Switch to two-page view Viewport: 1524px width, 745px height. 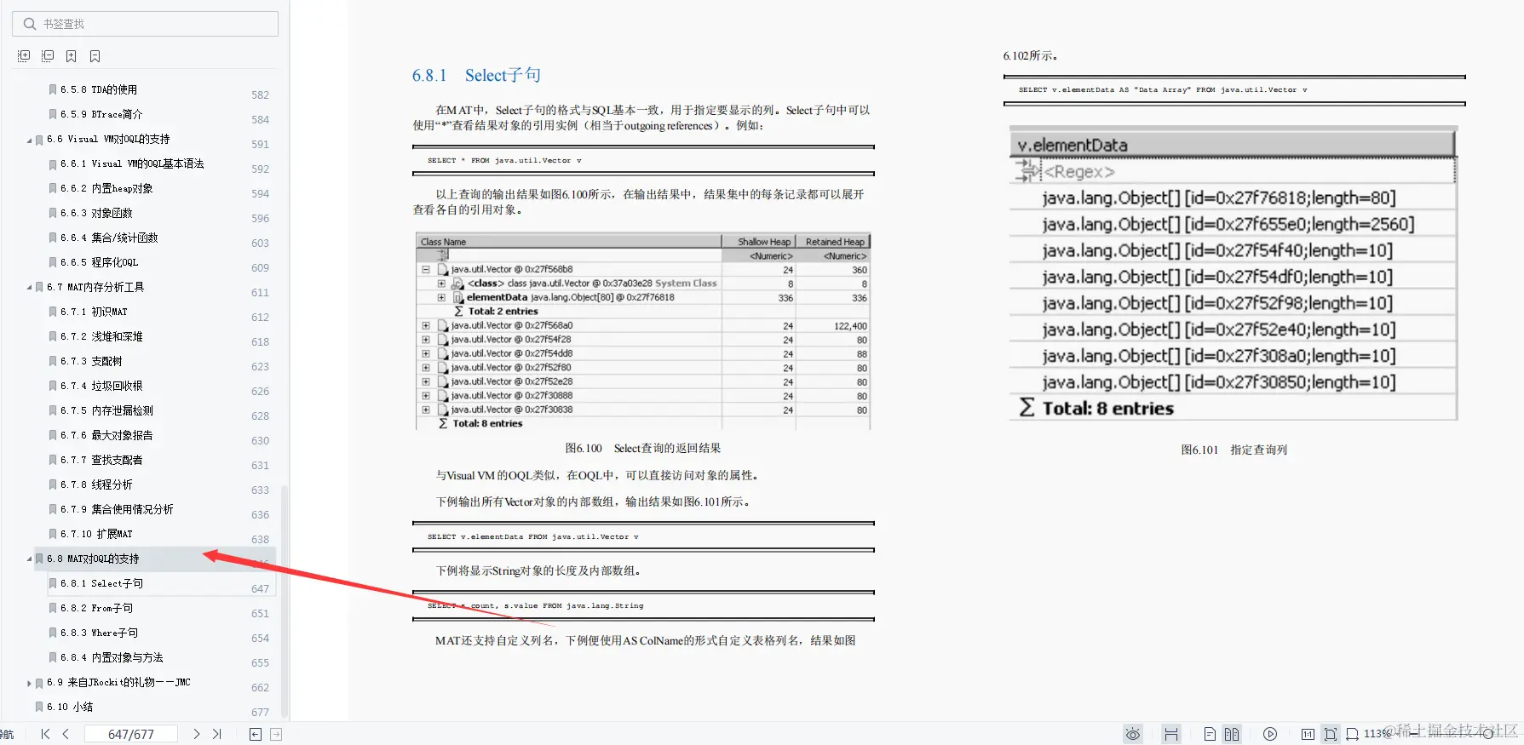(x=1232, y=734)
